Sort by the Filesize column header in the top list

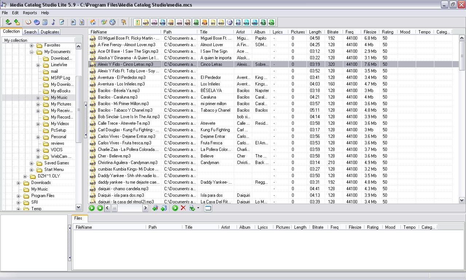pyautogui.click(x=370, y=32)
